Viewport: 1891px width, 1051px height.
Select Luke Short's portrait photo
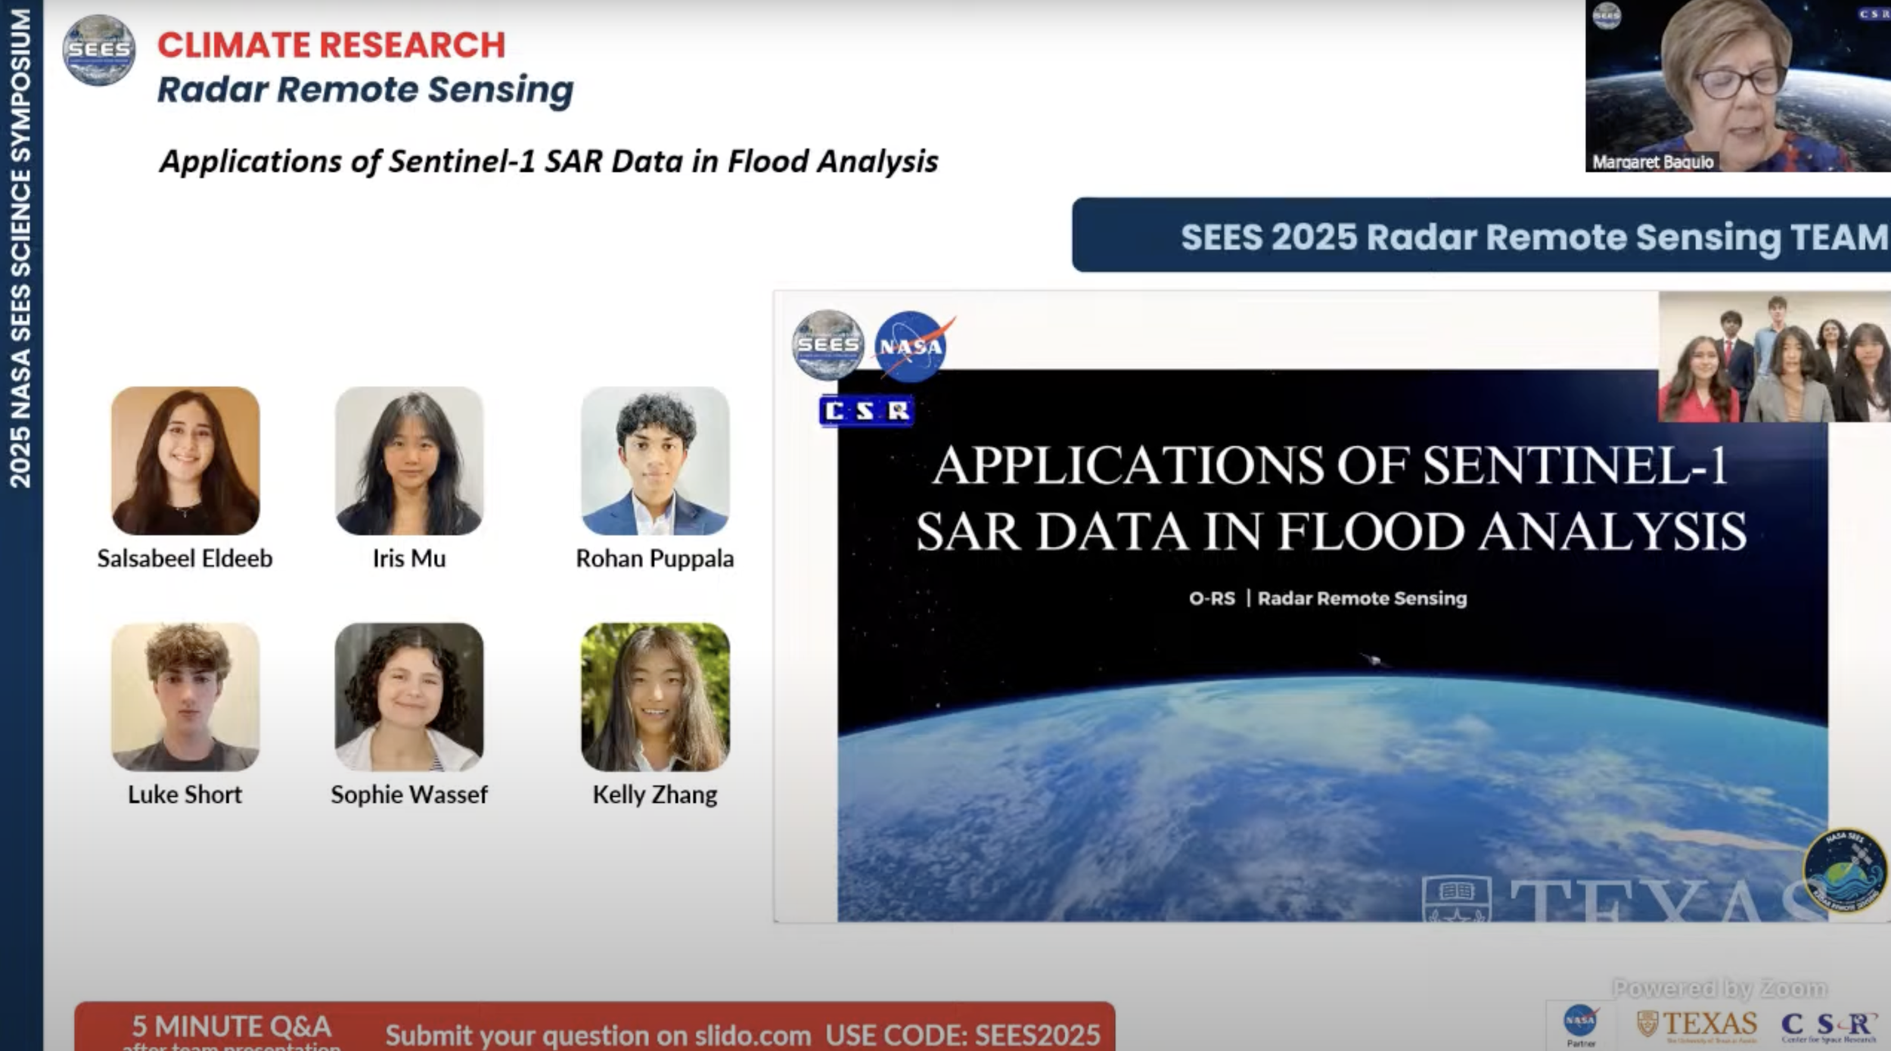pyautogui.click(x=185, y=697)
